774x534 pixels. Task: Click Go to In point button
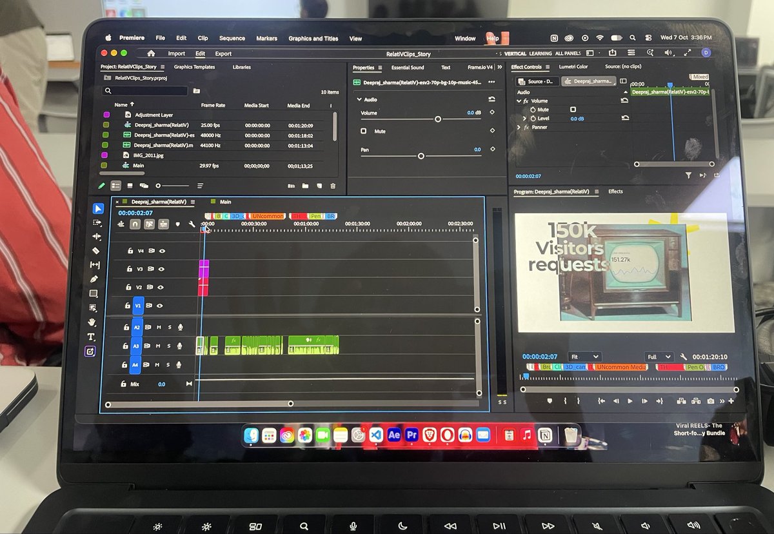click(x=601, y=400)
